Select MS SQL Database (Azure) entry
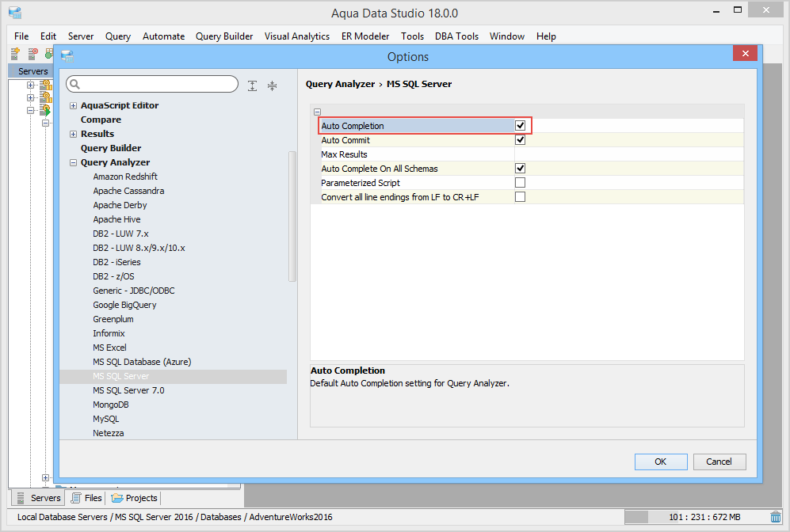Image resolution: width=790 pixels, height=532 pixels. point(142,362)
